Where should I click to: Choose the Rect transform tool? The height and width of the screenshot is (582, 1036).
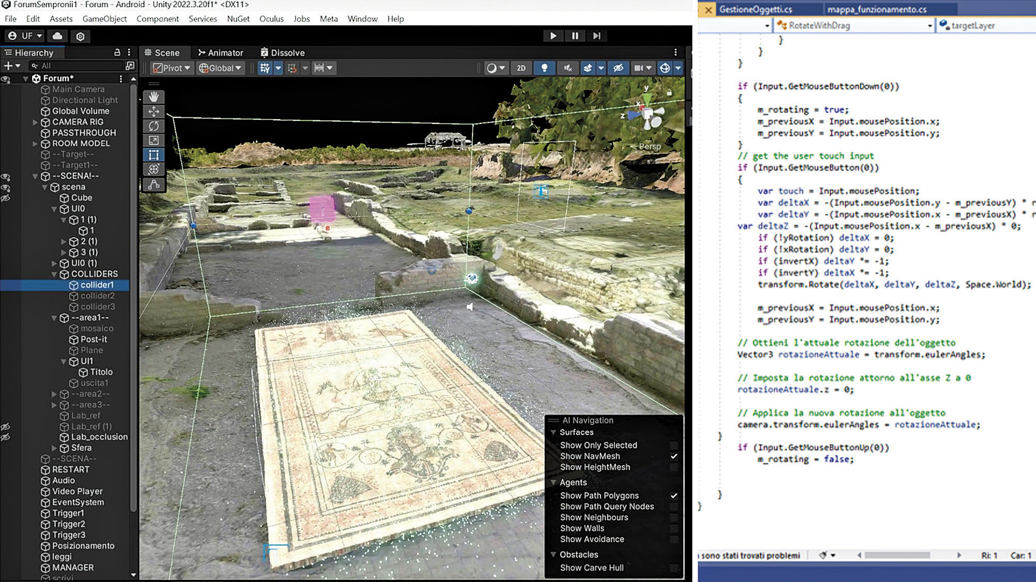(x=153, y=155)
